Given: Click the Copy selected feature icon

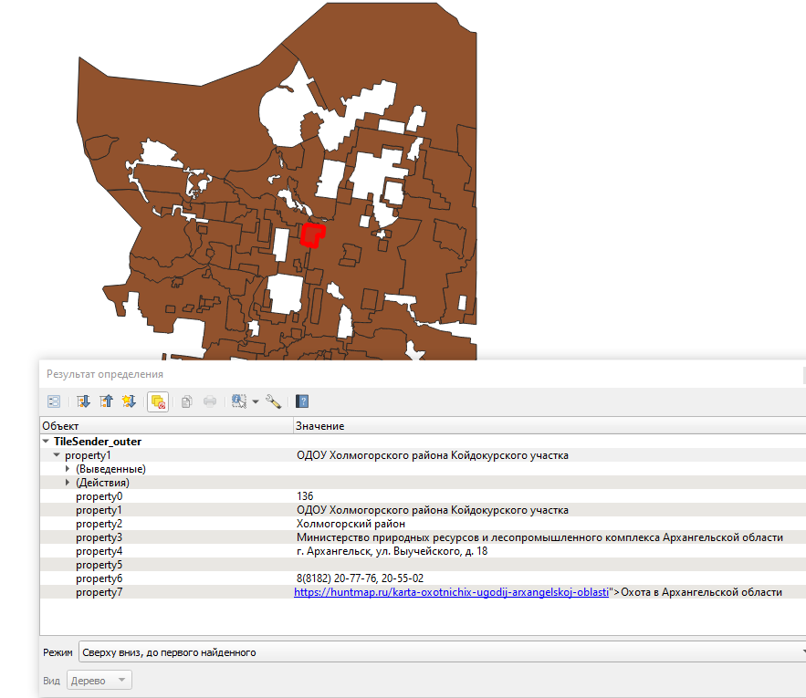Looking at the screenshot, I should pyautogui.click(x=186, y=401).
